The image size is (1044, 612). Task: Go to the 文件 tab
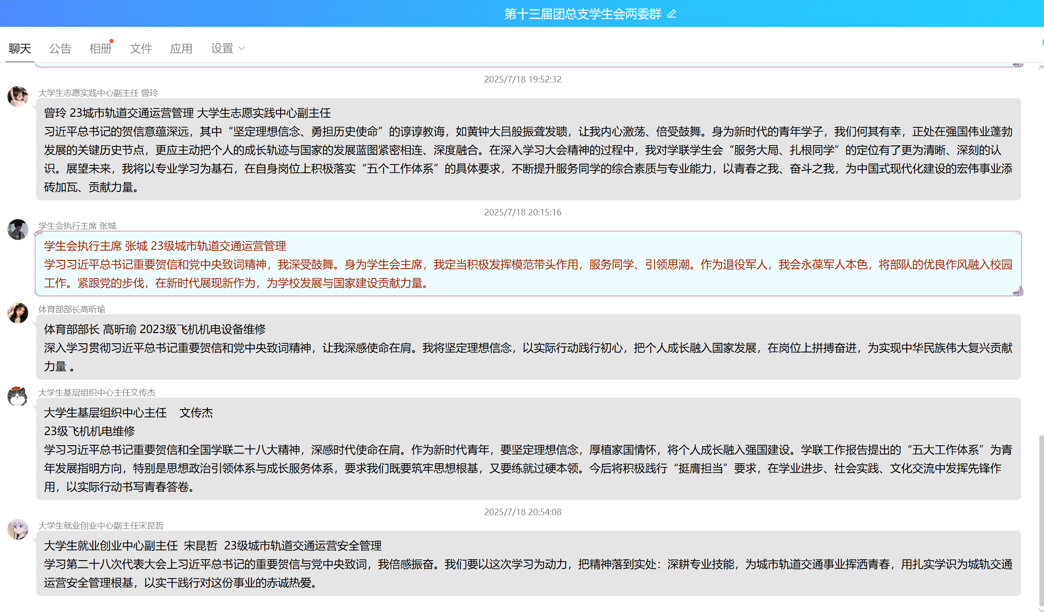point(141,49)
